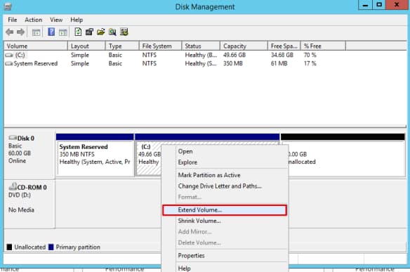Screen dimensions: 410x272
Task: Sort by the Type column header
Action: (x=122, y=46)
